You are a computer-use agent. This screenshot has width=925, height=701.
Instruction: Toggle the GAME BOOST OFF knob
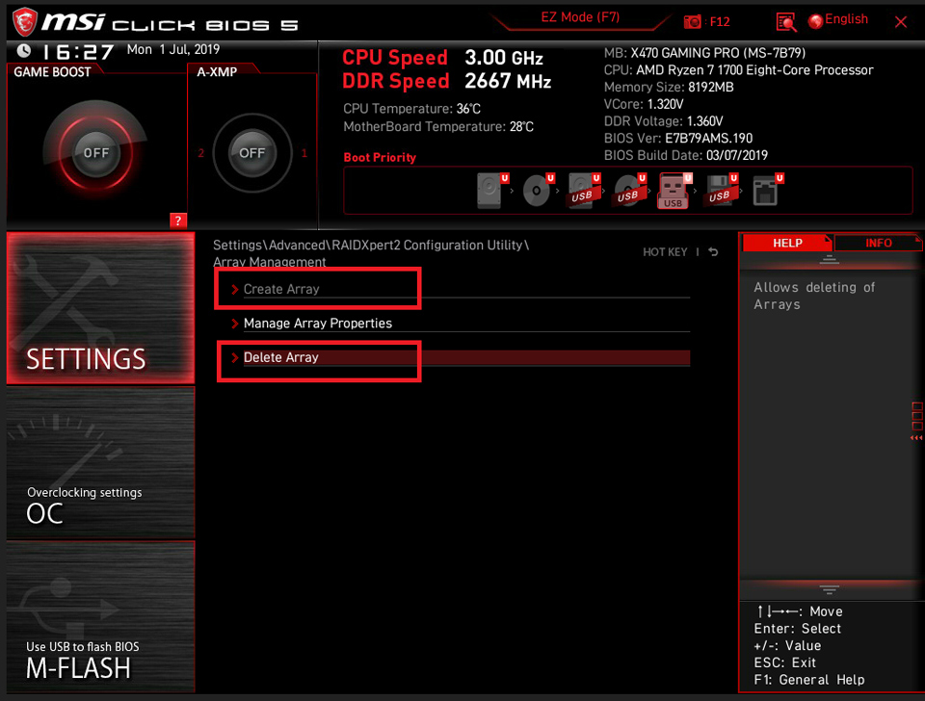(95, 153)
